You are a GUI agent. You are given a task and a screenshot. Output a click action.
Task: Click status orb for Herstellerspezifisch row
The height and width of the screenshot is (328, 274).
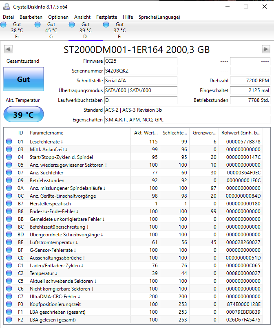[9, 204]
